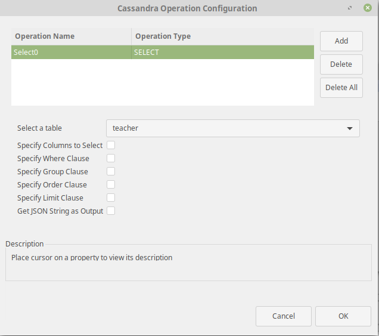Click the Add operation button

tap(341, 41)
